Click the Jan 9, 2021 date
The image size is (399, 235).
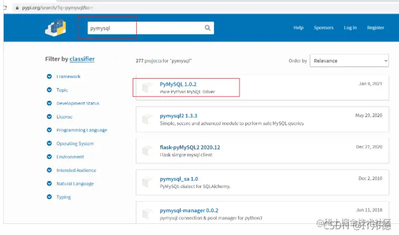pyautogui.click(x=370, y=83)
